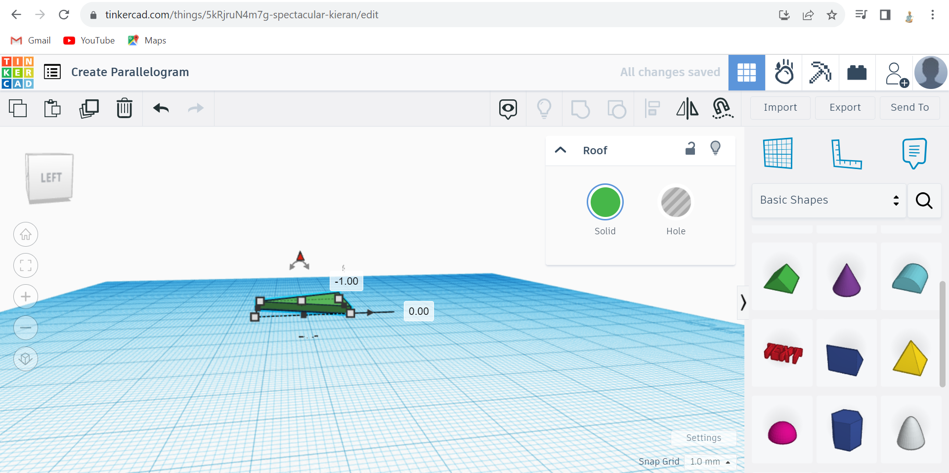This screenshot has height=473, width=949.
Task: Click the shapes panel scrollbar
Action: [x=943, y=334]
